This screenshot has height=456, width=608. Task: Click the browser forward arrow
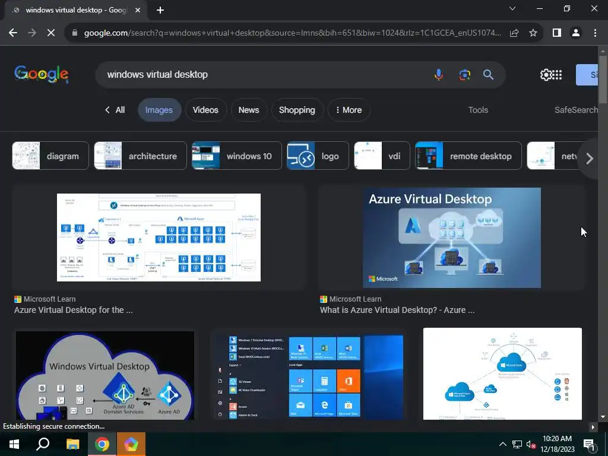point(32,33)
